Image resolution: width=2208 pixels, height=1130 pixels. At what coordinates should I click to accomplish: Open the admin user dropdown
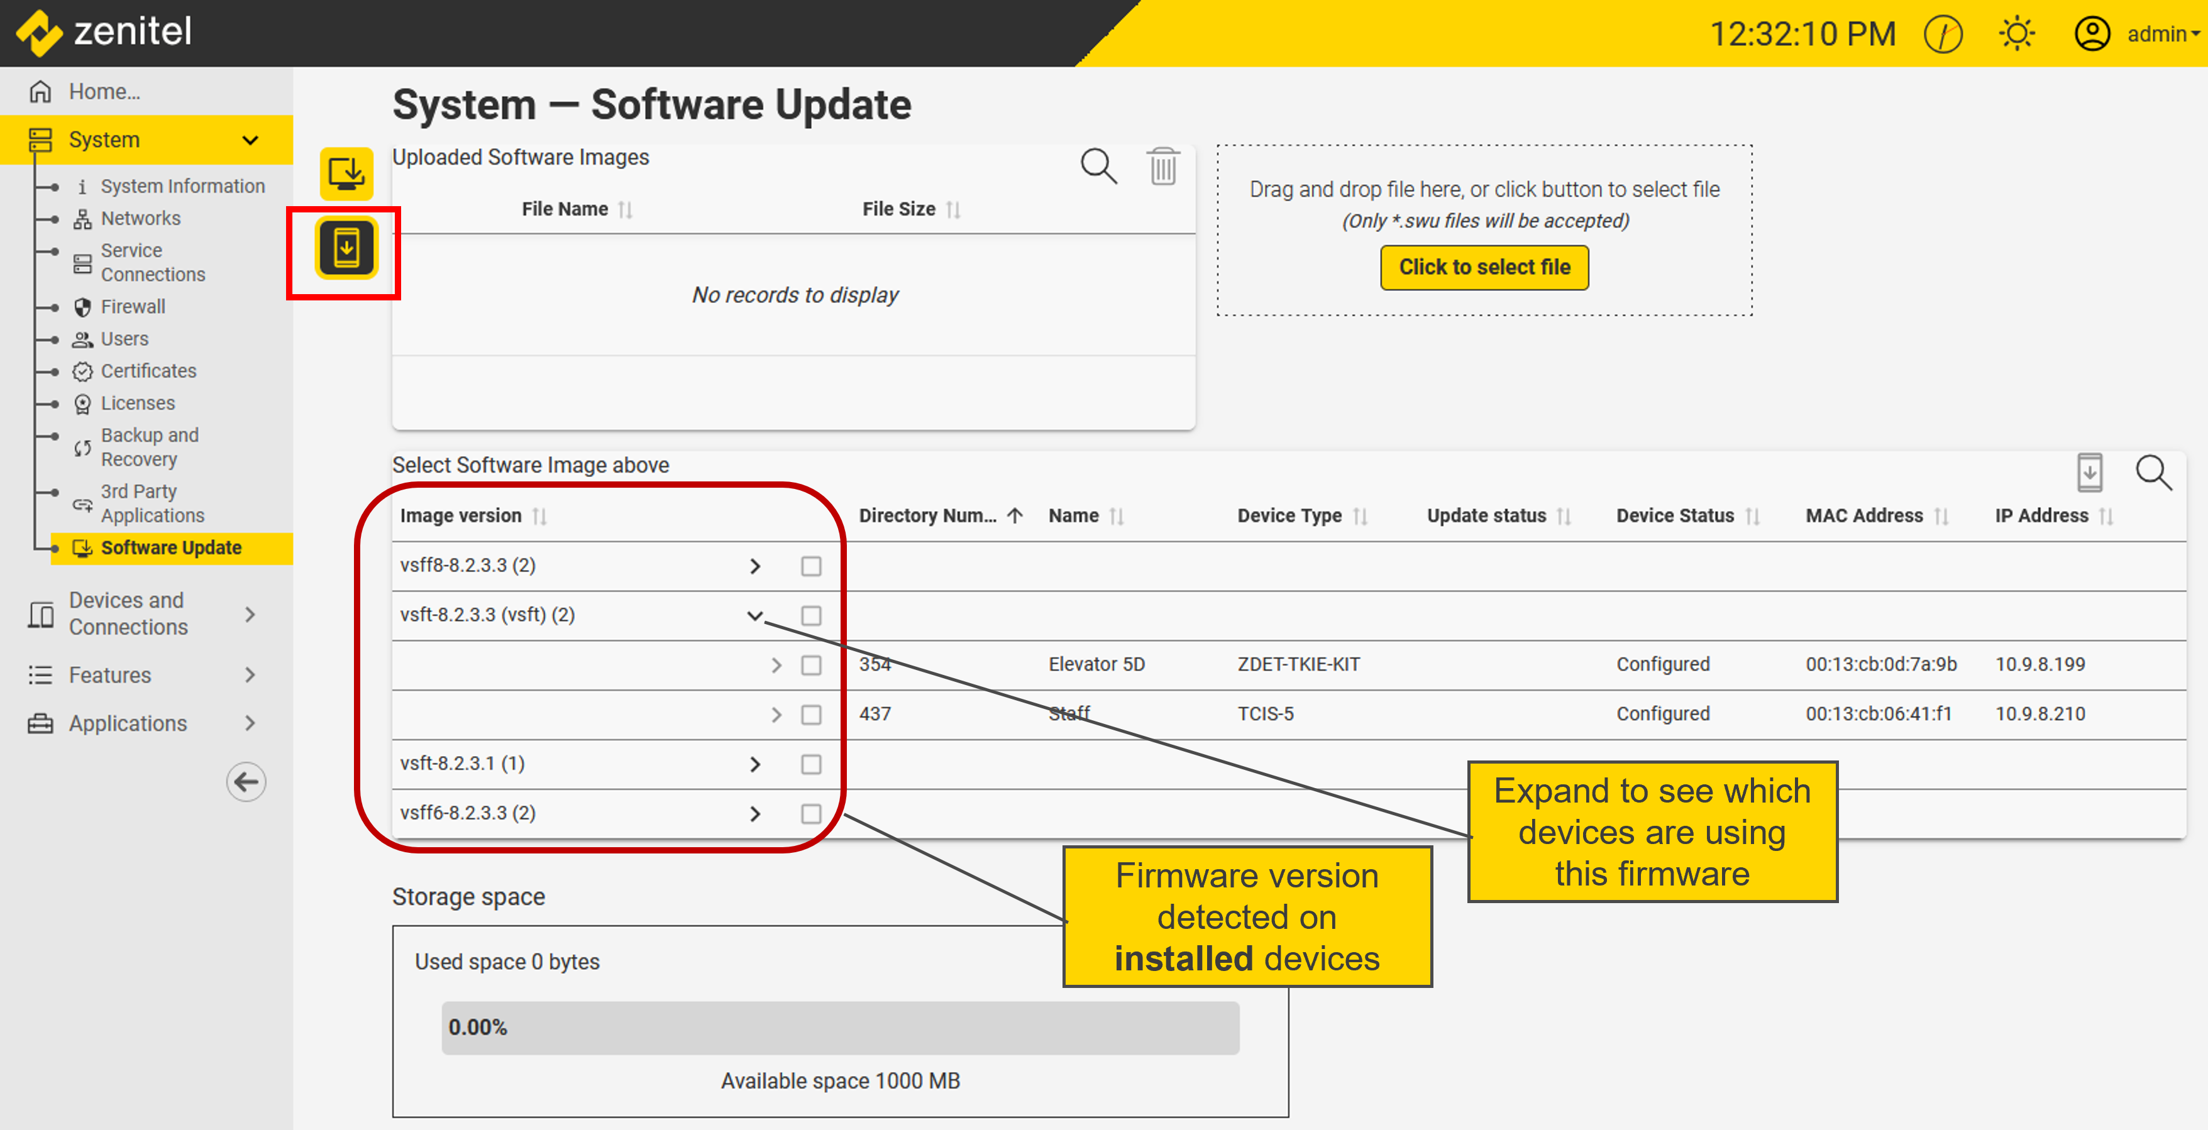tap(2160, 35)
